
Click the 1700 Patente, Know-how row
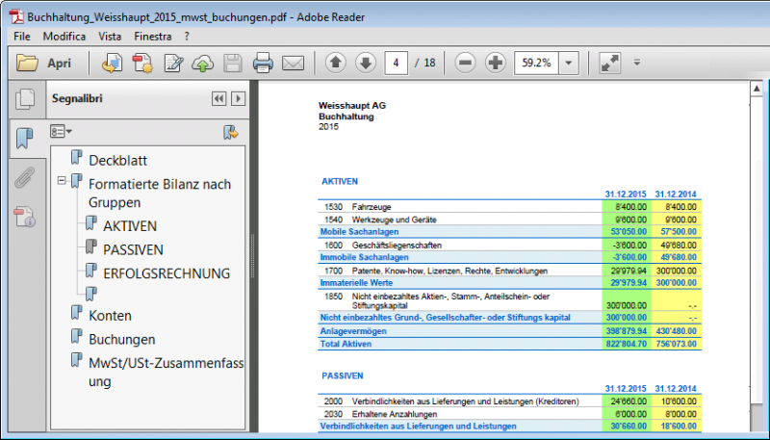coord(509,271)
